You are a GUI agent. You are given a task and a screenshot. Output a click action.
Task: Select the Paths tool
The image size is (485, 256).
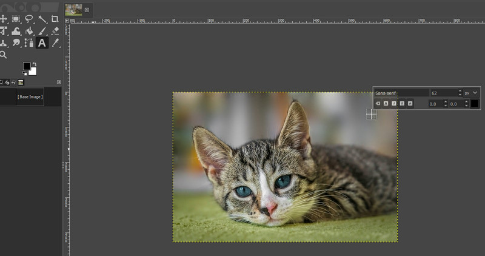tap(29, 42)
